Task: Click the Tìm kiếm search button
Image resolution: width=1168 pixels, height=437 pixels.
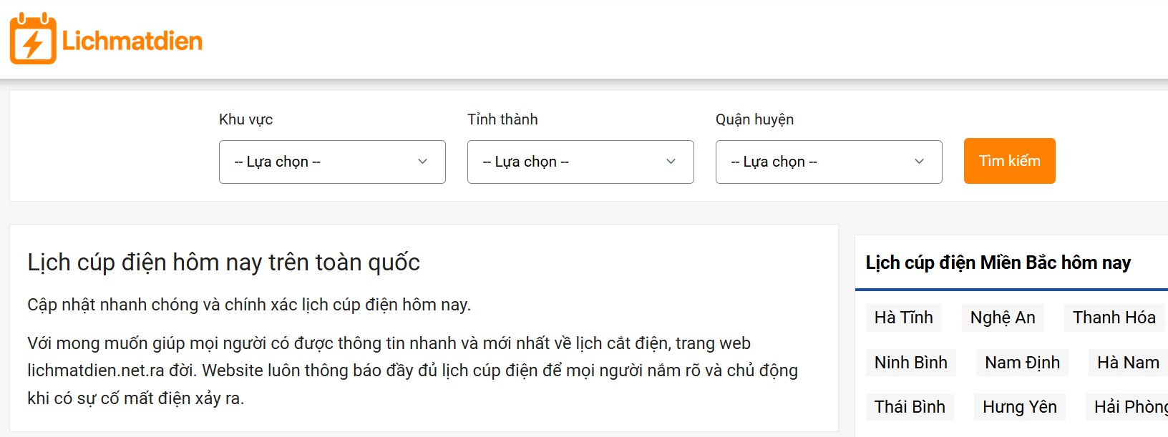Action: (x=1009, y=161)
